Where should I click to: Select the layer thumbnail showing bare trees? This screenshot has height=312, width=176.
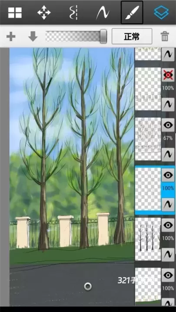point(148,239)
